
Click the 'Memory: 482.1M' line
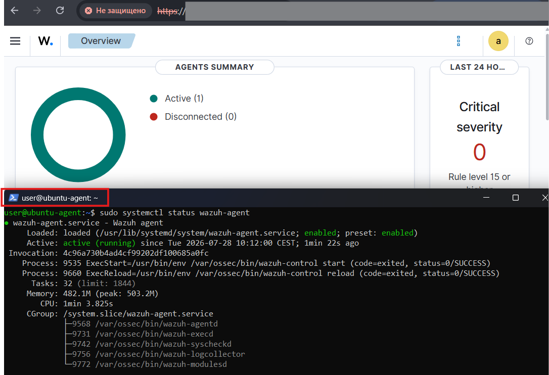tap(93, 294)
